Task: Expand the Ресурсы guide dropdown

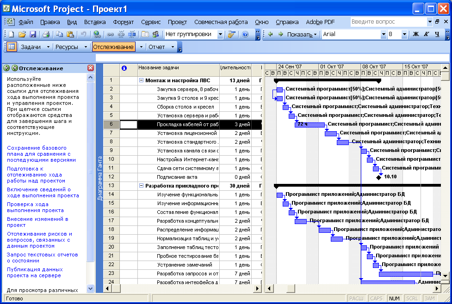Action: 86,47
